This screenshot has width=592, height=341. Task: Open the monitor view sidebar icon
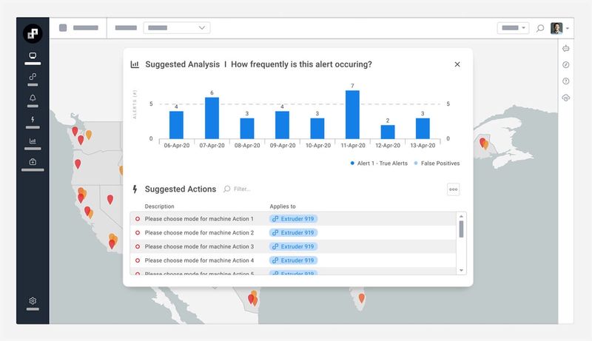pos(33,55)
